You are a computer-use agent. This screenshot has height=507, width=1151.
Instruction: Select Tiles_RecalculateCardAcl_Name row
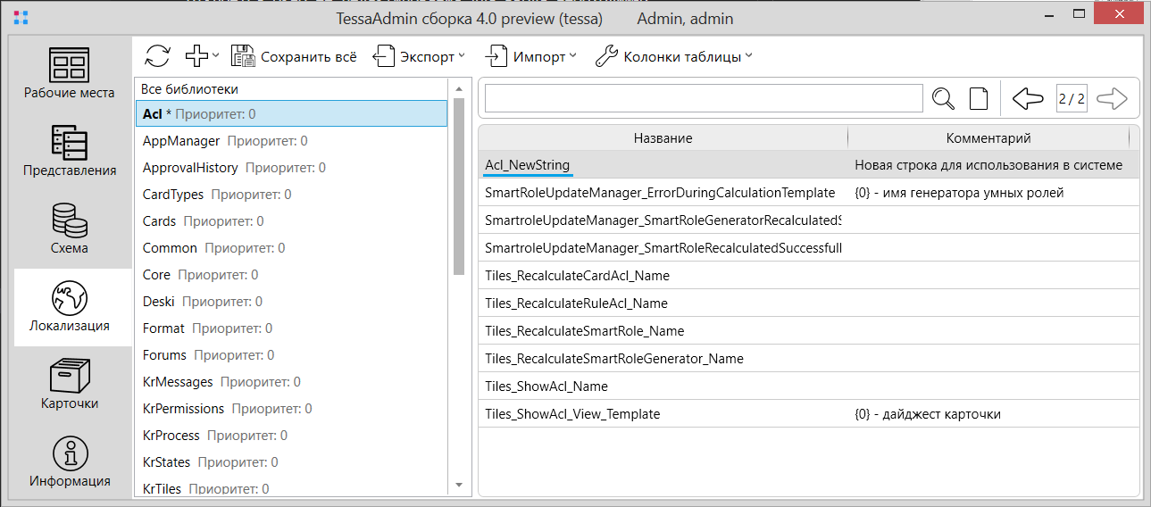point(809,276)
